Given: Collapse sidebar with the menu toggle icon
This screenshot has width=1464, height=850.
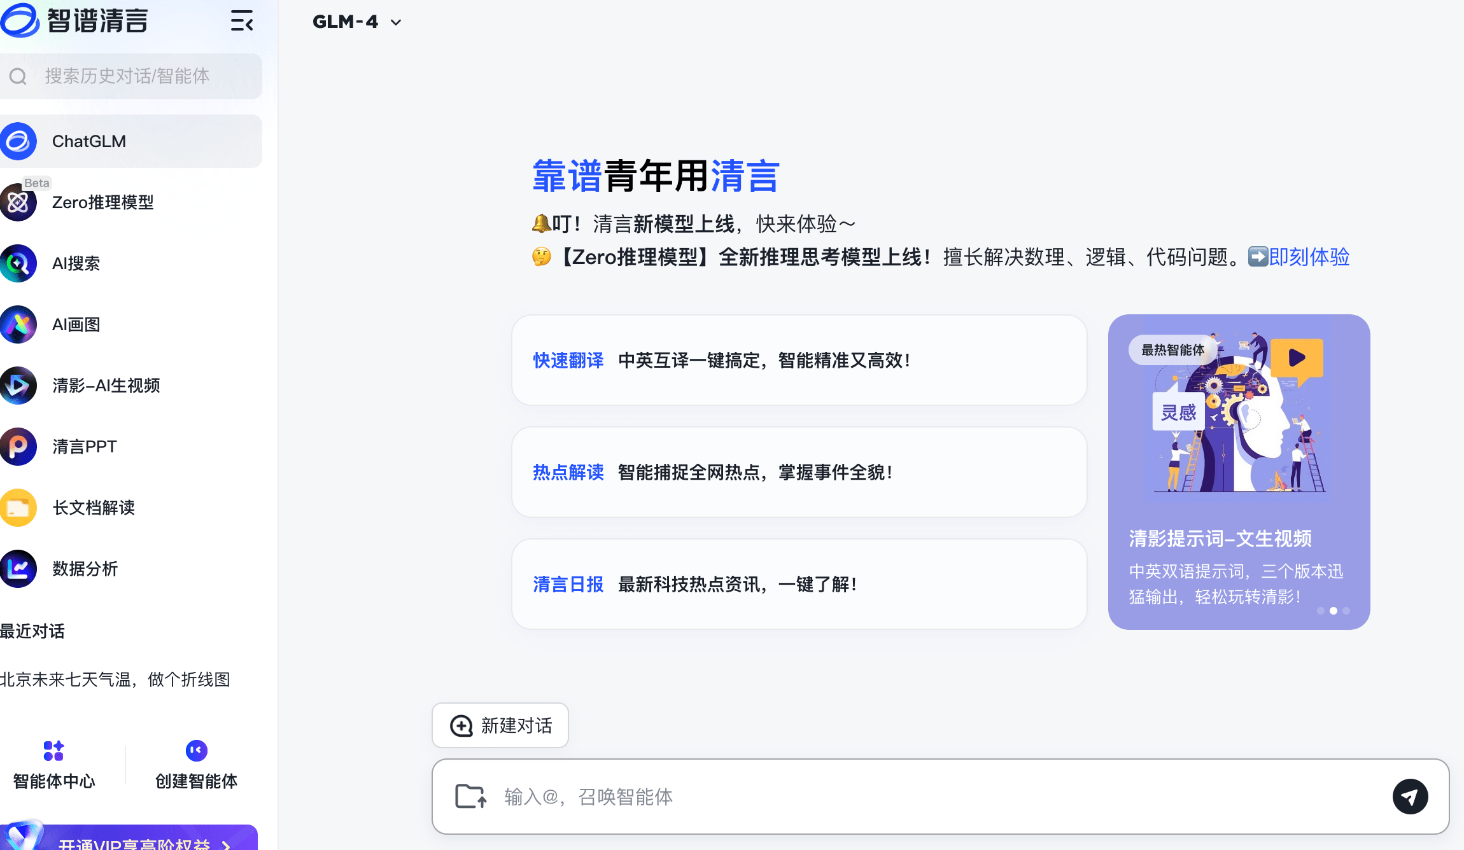Looking at the screenshot, I should (x=242, y=21).
